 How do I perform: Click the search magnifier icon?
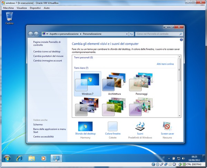click(180, 34)
